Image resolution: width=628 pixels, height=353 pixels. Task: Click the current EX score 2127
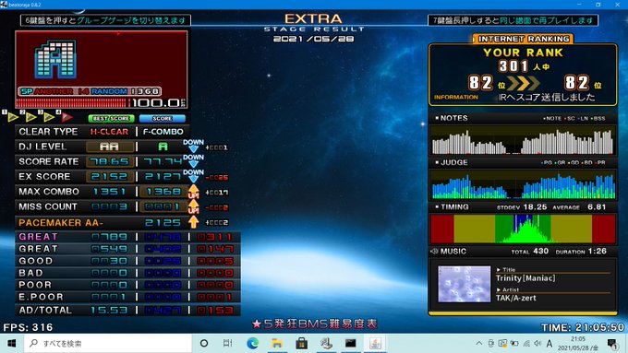163,177
